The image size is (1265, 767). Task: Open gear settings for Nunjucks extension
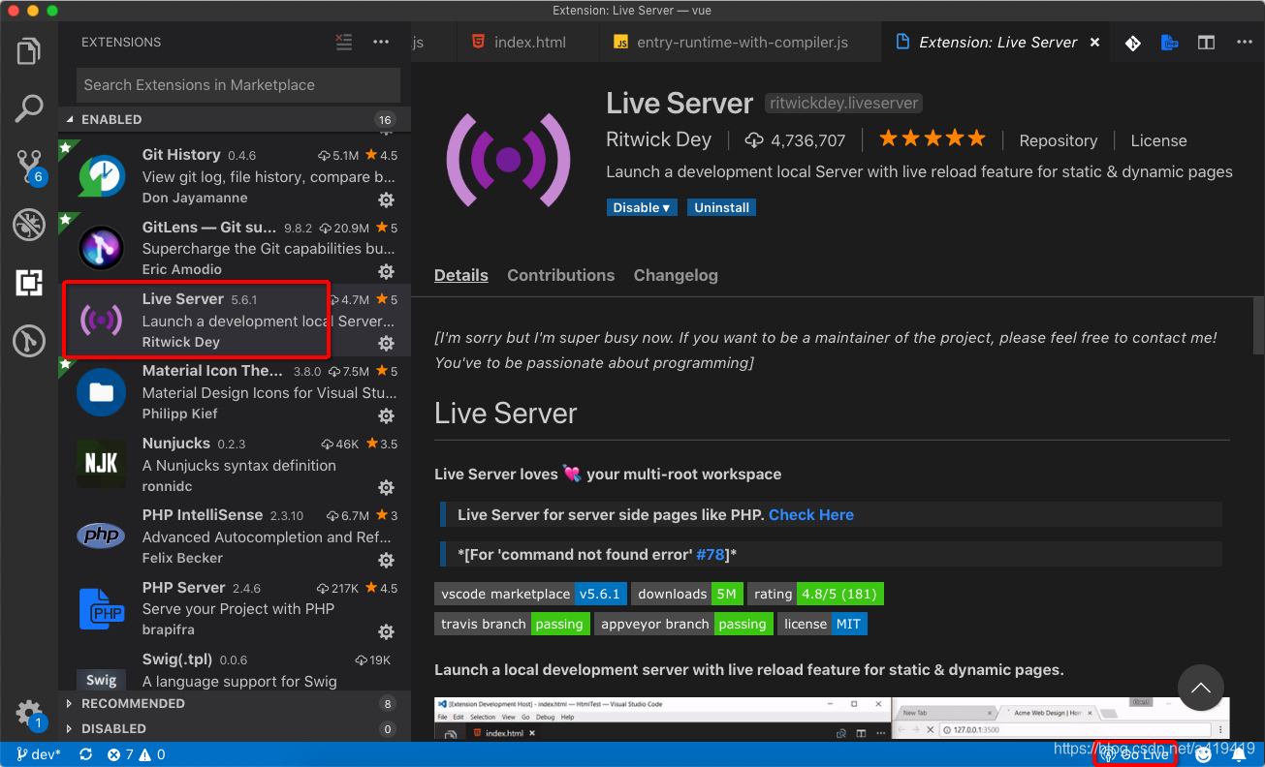[386, 487]
